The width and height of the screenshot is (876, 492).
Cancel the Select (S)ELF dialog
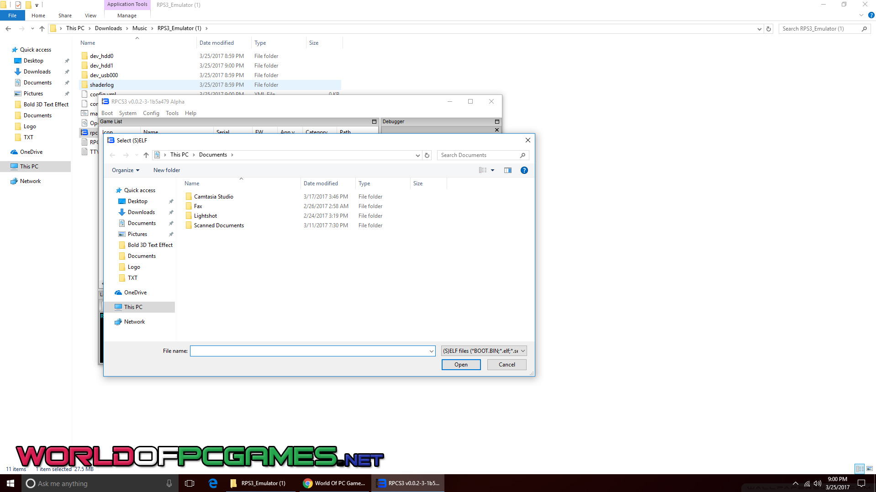point(507,365)
